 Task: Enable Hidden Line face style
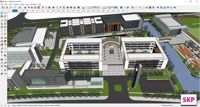coord(143,7)
